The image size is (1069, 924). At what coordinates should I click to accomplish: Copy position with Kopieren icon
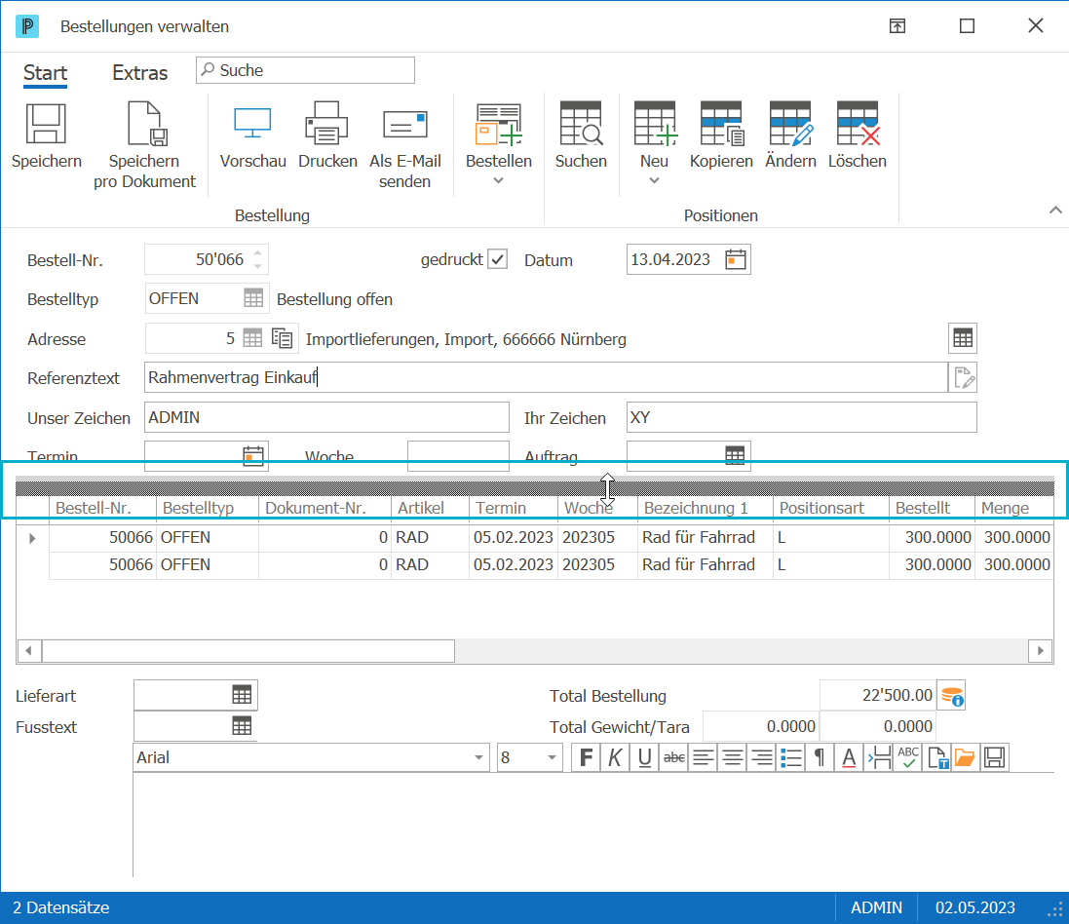tap(721, 124)
